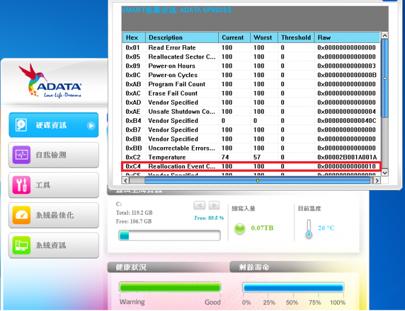Click raw value 0x0000000000040C
Viewport: 405px width, 311px height.
(346, 121)
